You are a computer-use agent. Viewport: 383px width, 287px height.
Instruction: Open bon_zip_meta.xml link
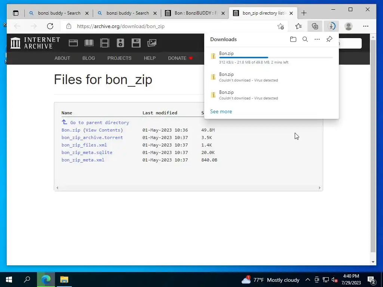(x=83, y=160)
